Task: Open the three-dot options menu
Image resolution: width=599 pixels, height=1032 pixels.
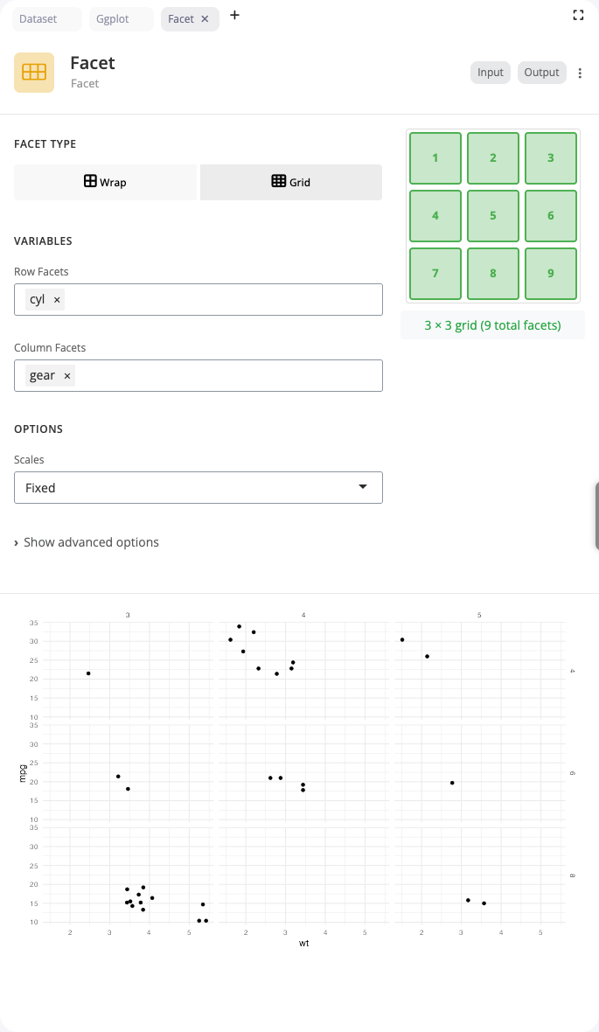Action: (x=580, y=73)
